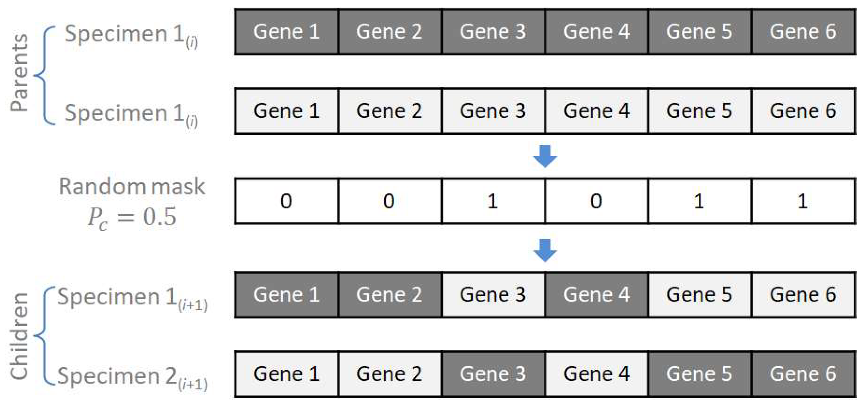862x405 pixels.
Task: Click the mask cell under parent Gene 3
Action: pyautogui.click(x=493, y=201)
